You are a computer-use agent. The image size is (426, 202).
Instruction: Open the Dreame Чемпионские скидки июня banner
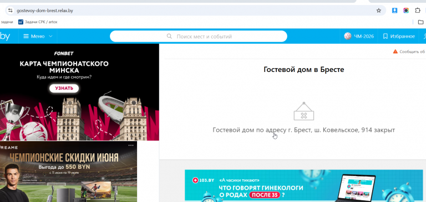68,172
